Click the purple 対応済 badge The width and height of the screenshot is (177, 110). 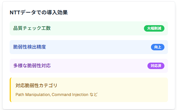156,66
